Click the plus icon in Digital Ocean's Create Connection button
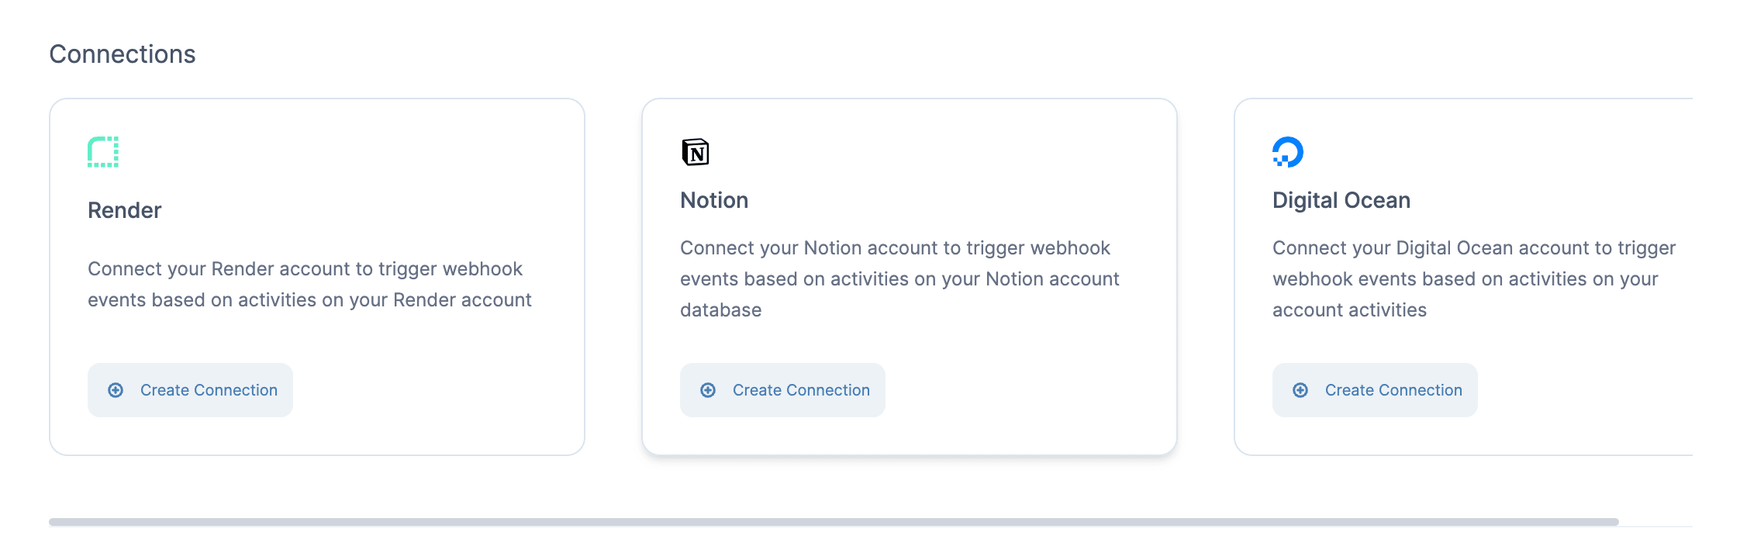Screen dimensions: 1740x560 pyautogui.click(x=1300, y=390)
